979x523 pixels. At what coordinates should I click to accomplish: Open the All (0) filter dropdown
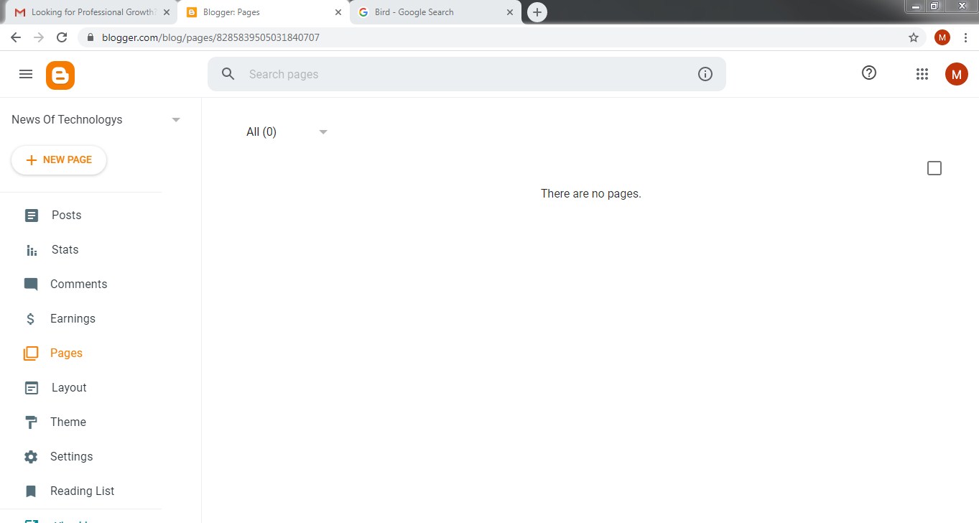point(287,132)
